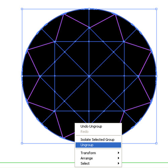Click the top-center bounding box handle
Screen dimensions: 168x168
pos(89,9)
